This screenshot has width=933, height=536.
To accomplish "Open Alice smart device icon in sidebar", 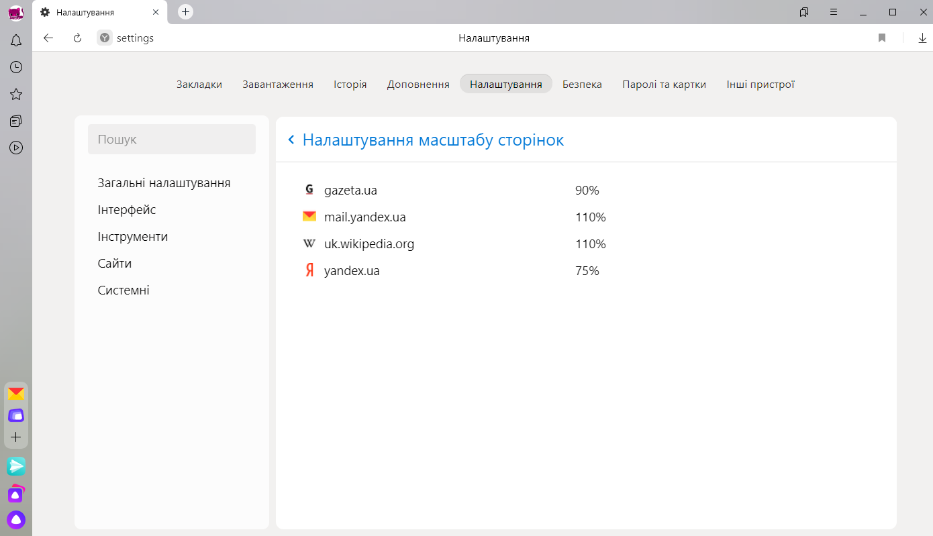I will point(16,494).
